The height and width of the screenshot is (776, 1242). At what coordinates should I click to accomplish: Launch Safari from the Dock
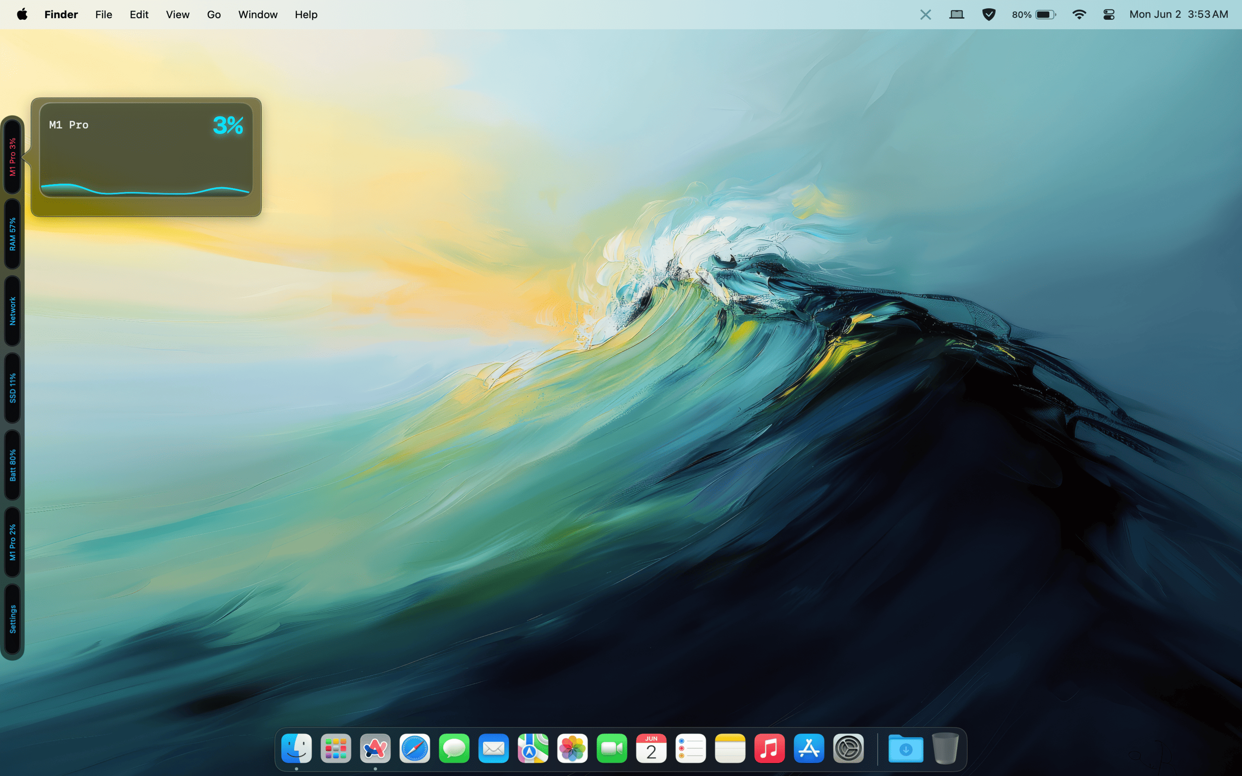[x=415, y=748]
